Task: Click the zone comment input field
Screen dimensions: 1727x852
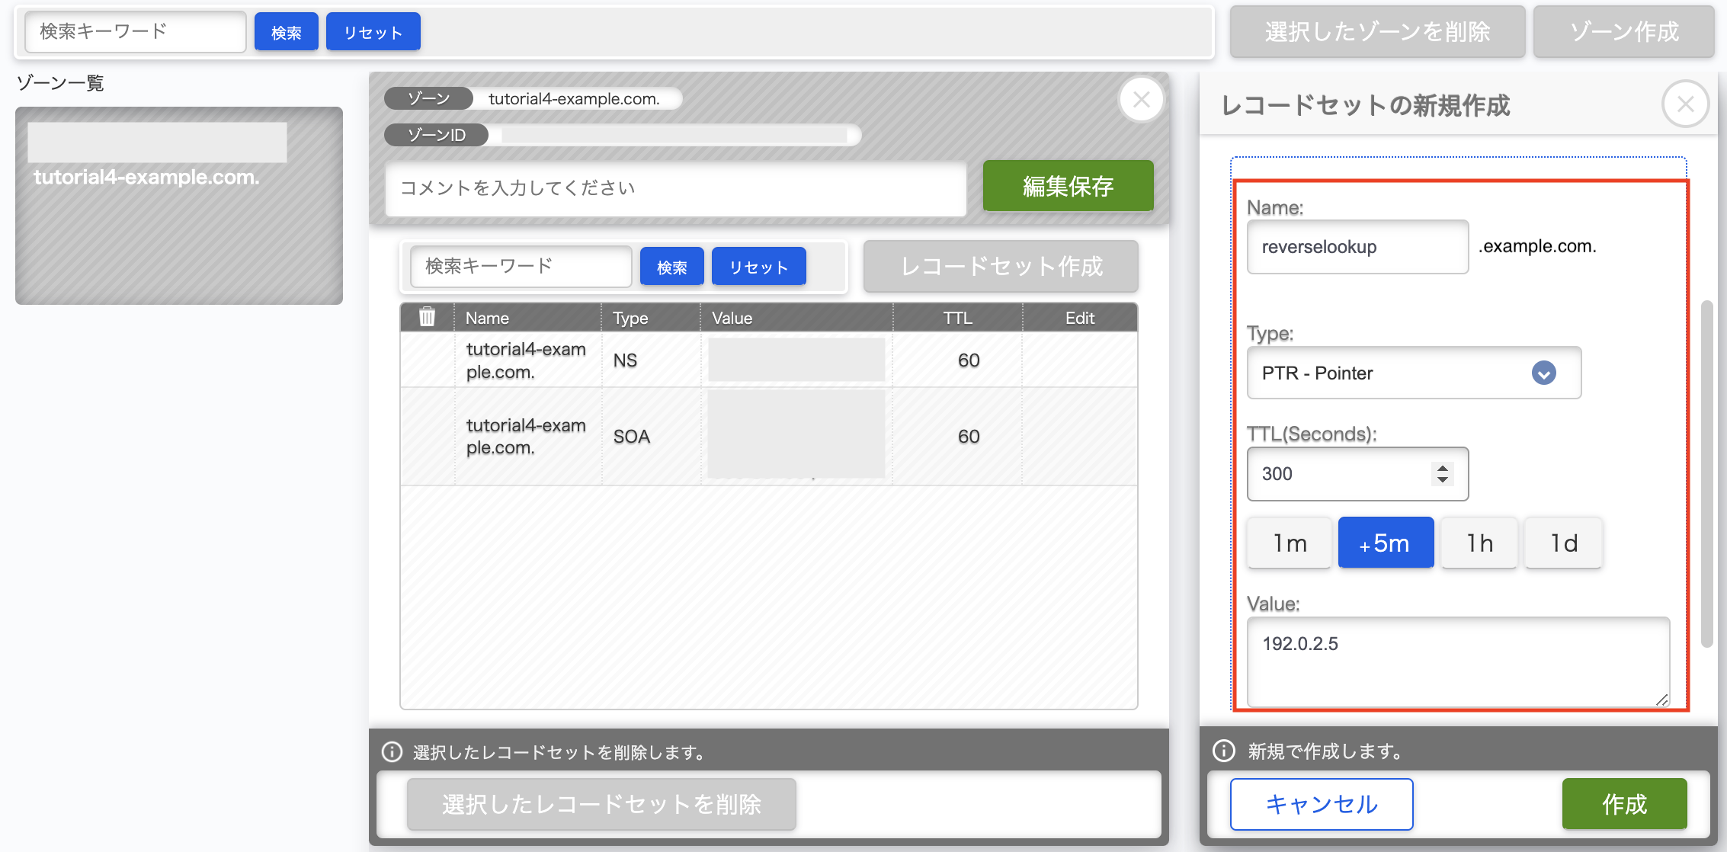Action: [x=675, y=188]
